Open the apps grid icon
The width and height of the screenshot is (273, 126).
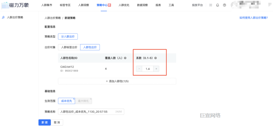pyautogui.click(x=211, y=5)
